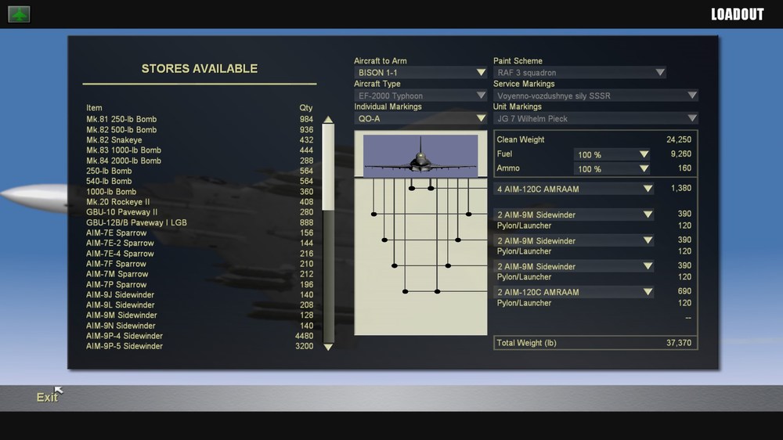Click the outermost left pylon hardpoint dot

[373, 215]
